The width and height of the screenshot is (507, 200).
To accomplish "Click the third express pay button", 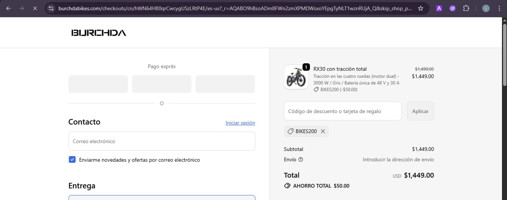I will [x=225, y=84].
